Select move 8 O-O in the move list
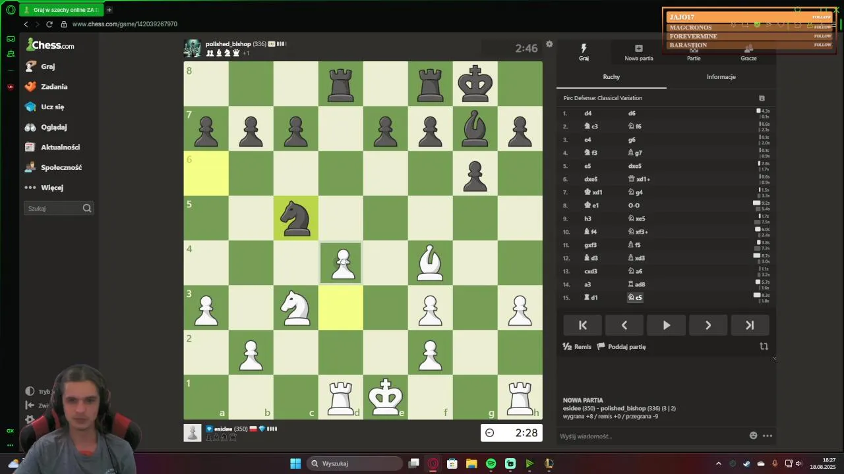The width and height of the screenshot is (844, 474). tap(634, 205)
